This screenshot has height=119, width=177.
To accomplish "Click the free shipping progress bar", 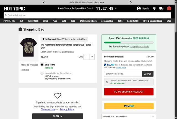I will click(x=129, y=42).
